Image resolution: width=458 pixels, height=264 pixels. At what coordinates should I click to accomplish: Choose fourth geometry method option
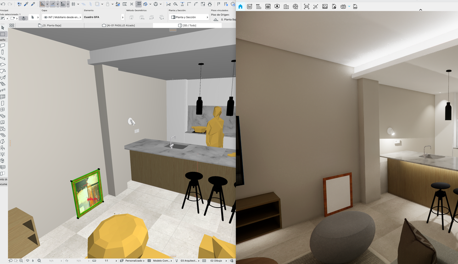point(162,17)
